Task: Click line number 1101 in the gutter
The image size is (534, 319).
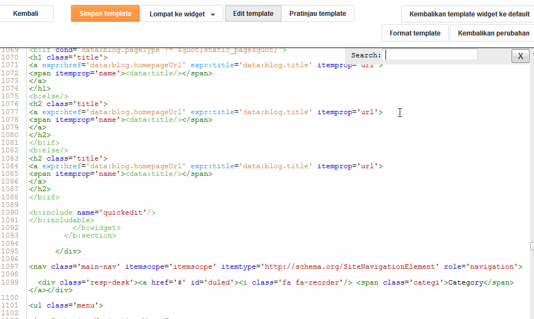Action: tap(10, 306)
